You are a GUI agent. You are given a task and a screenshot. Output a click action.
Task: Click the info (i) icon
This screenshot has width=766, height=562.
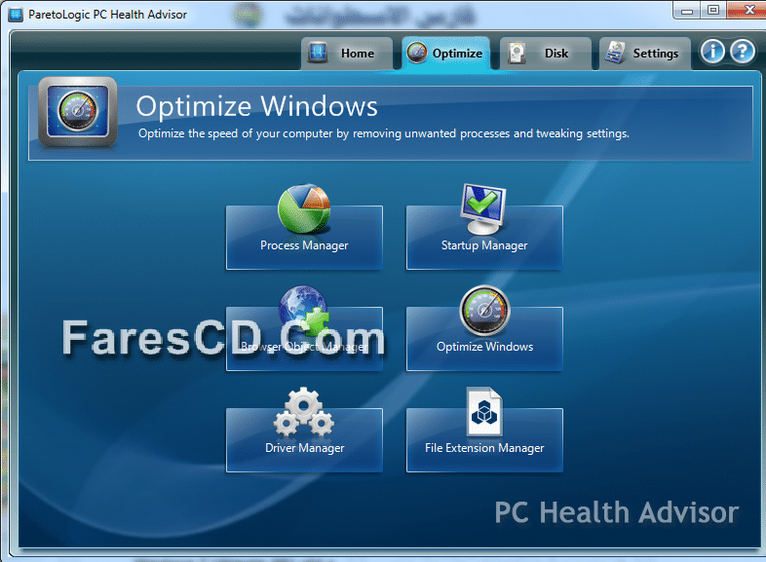pos(712,52)
